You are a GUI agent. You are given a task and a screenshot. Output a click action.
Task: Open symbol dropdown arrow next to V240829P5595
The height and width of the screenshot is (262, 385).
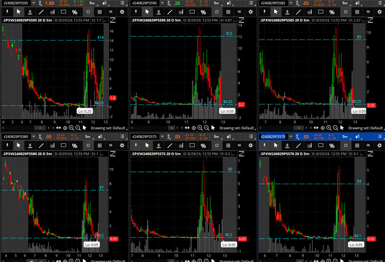[x=34, y=3]
